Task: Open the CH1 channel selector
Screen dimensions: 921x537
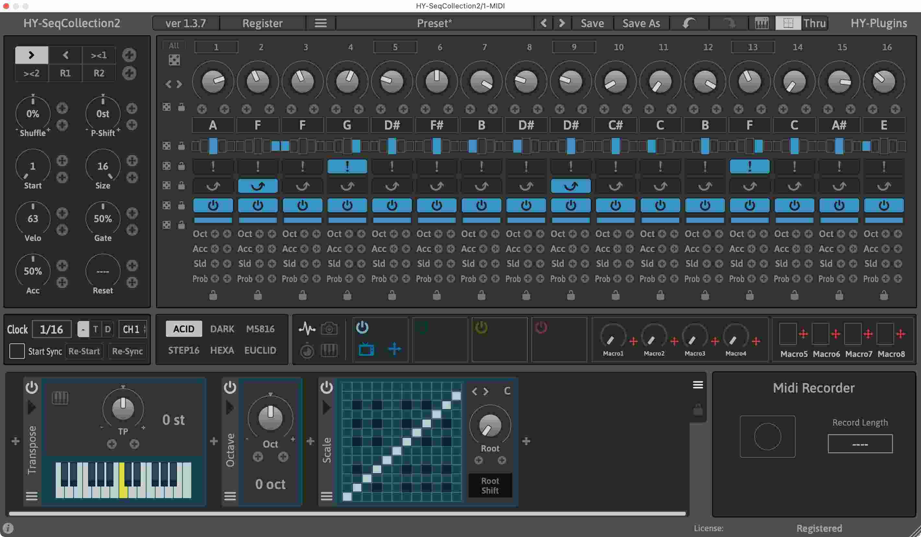Action: 132,329
